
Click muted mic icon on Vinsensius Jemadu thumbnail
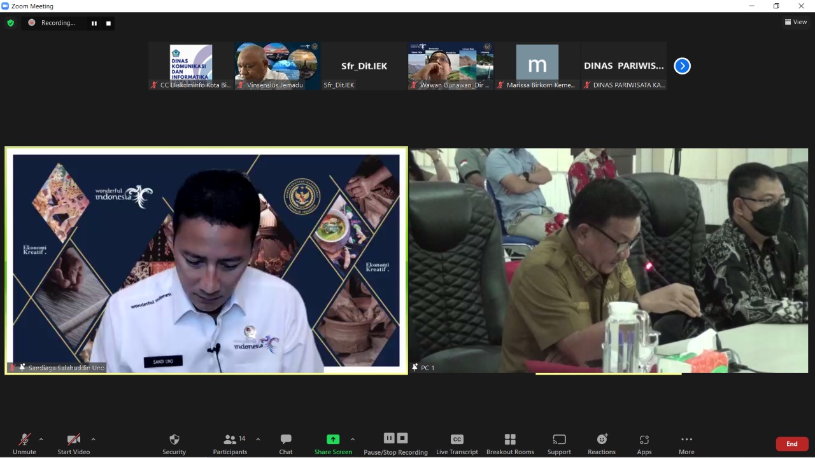click(x=241, y=85)
